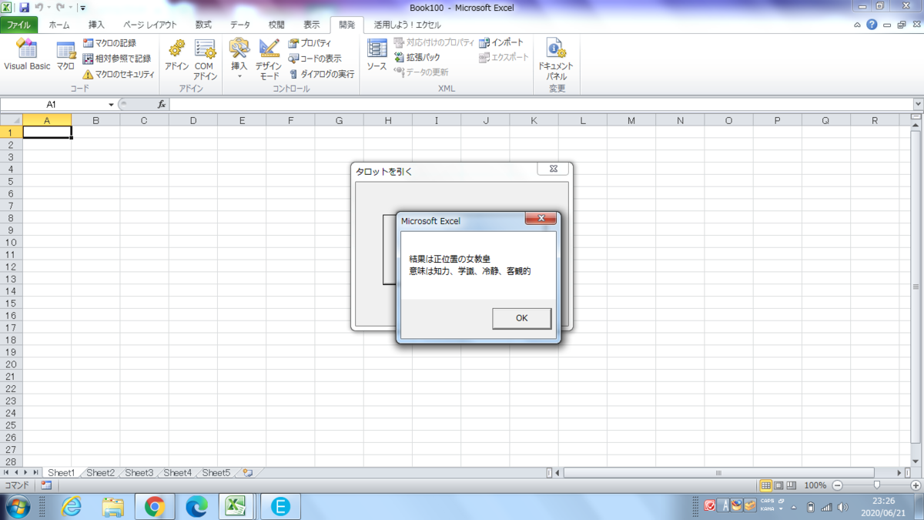Click the select-all corner of the sheet
The height and width of the screenshot is (520, 924).
tap(12, 120)
